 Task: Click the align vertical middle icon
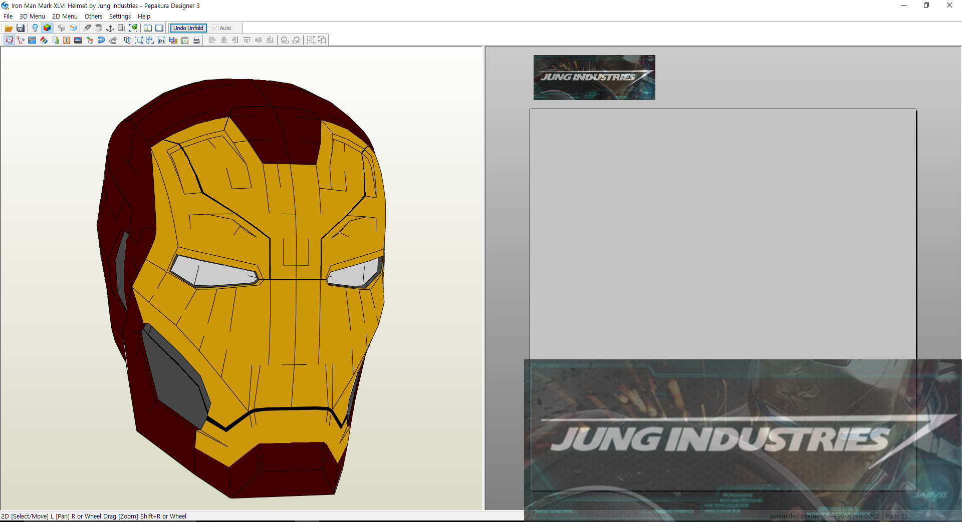[259, 40]
